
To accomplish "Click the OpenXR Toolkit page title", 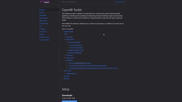I will click(72, 10).
